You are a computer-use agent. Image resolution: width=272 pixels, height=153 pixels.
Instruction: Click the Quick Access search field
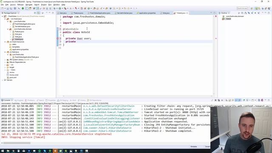(242, 8)
